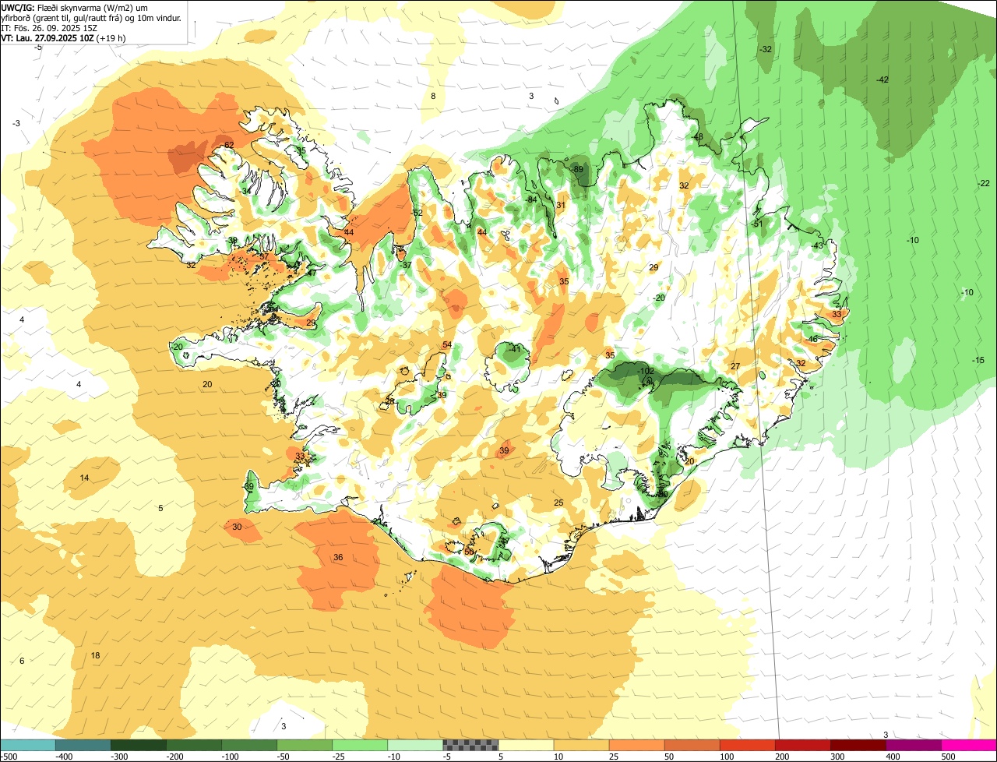Click the 27 value in the east
The width and height of the screenshot is (997, 762).
click(735, 367)
